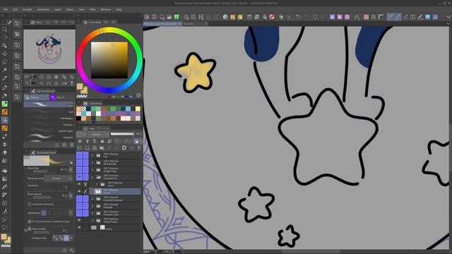The width and height of the screenshot is (452, 254).
Task: Zoom in using the Navigator panel
Action: pos(49,77)
